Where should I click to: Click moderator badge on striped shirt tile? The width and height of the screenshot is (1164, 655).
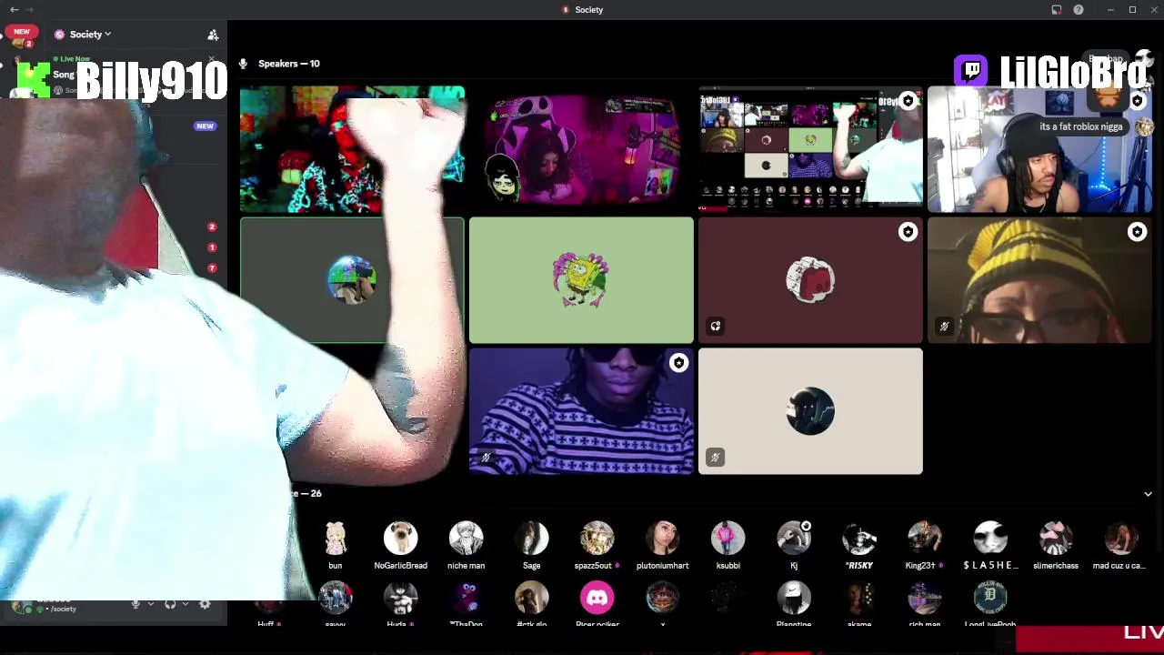pyautogui.click(x=678, y=363)
